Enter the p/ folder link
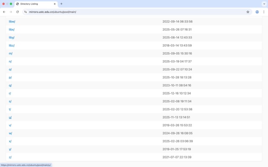Image resolution: width=268 pixels, height=167 pixels. (x=10, y=77)
